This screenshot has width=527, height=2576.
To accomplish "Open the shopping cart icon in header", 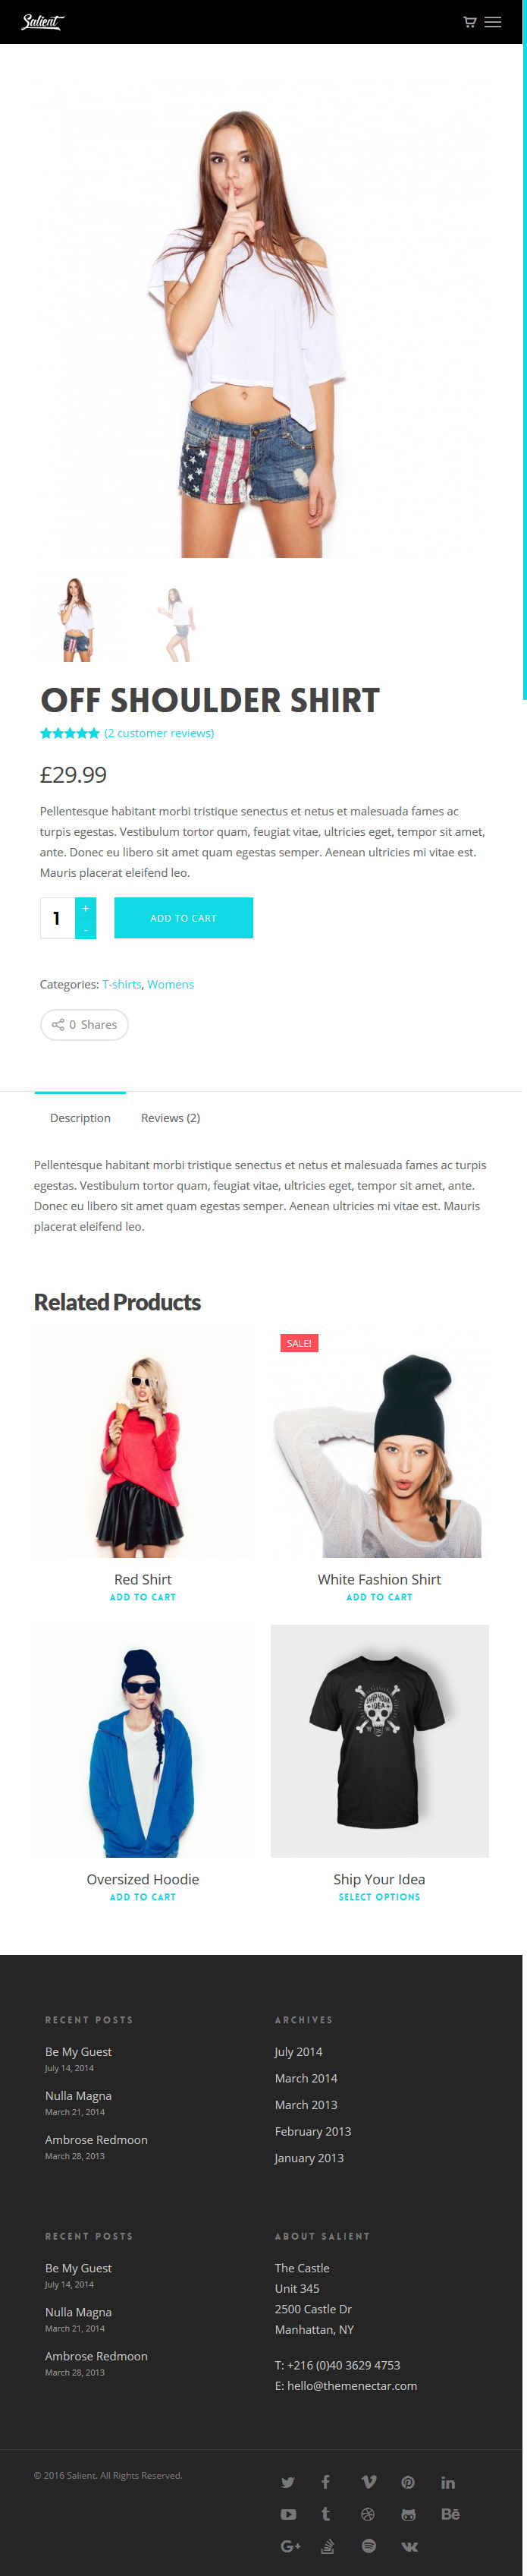I will pyautogui.click(x=469, y=22).
